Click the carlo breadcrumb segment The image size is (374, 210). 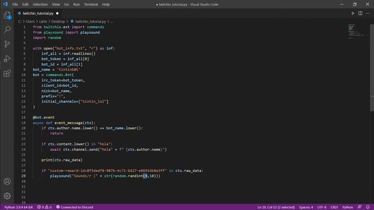tap(43, 22)
